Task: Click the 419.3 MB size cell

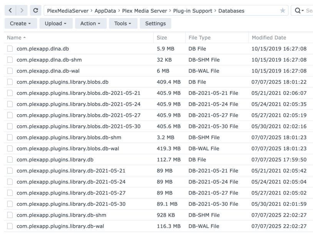Action: 168,148
